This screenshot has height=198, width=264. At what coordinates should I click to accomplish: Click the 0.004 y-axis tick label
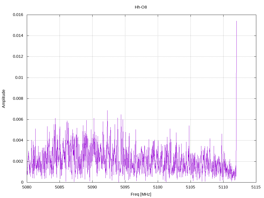(x=18, y=141)
